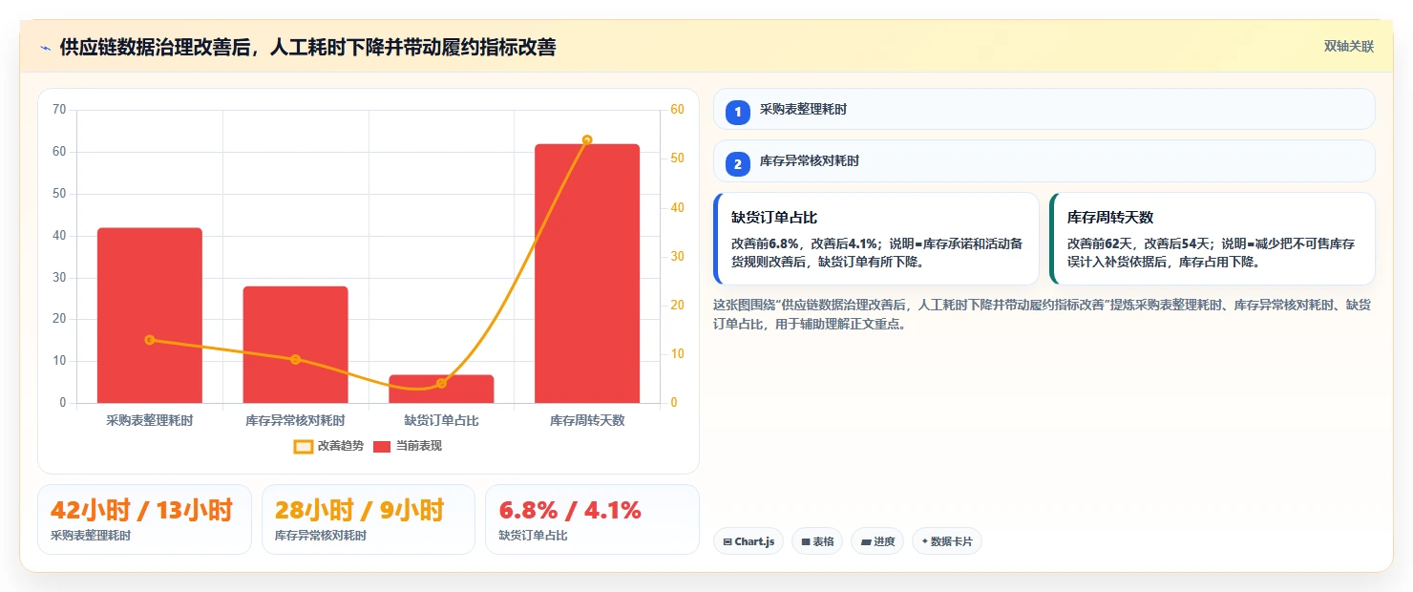This screenshot has height=592, width=1413.
Task: Click the x-axis label 缺货订单占比
Action: (441, 420)
